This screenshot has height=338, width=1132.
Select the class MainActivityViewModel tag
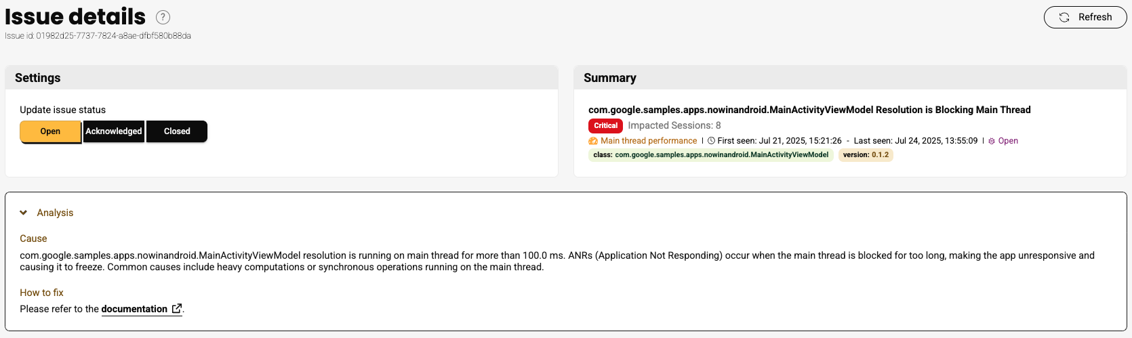710,155
